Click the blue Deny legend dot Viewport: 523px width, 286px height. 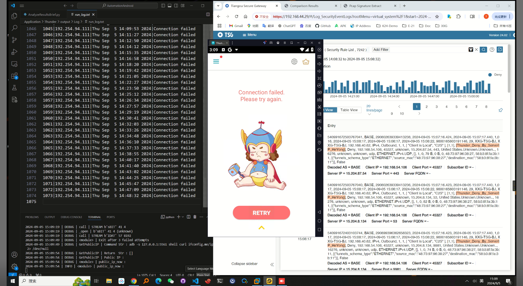click(x=490, y=75)
